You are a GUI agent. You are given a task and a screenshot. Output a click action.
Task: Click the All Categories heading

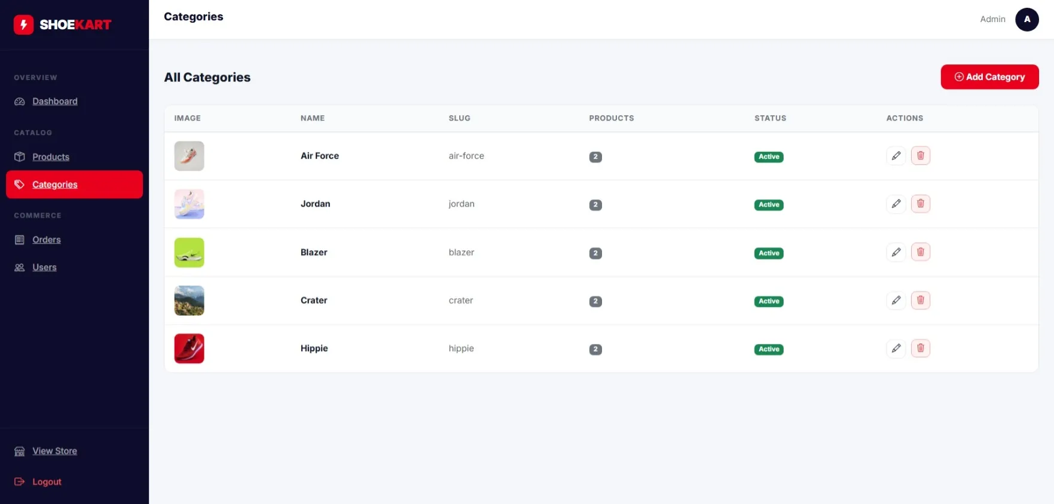tap(207, 77)
